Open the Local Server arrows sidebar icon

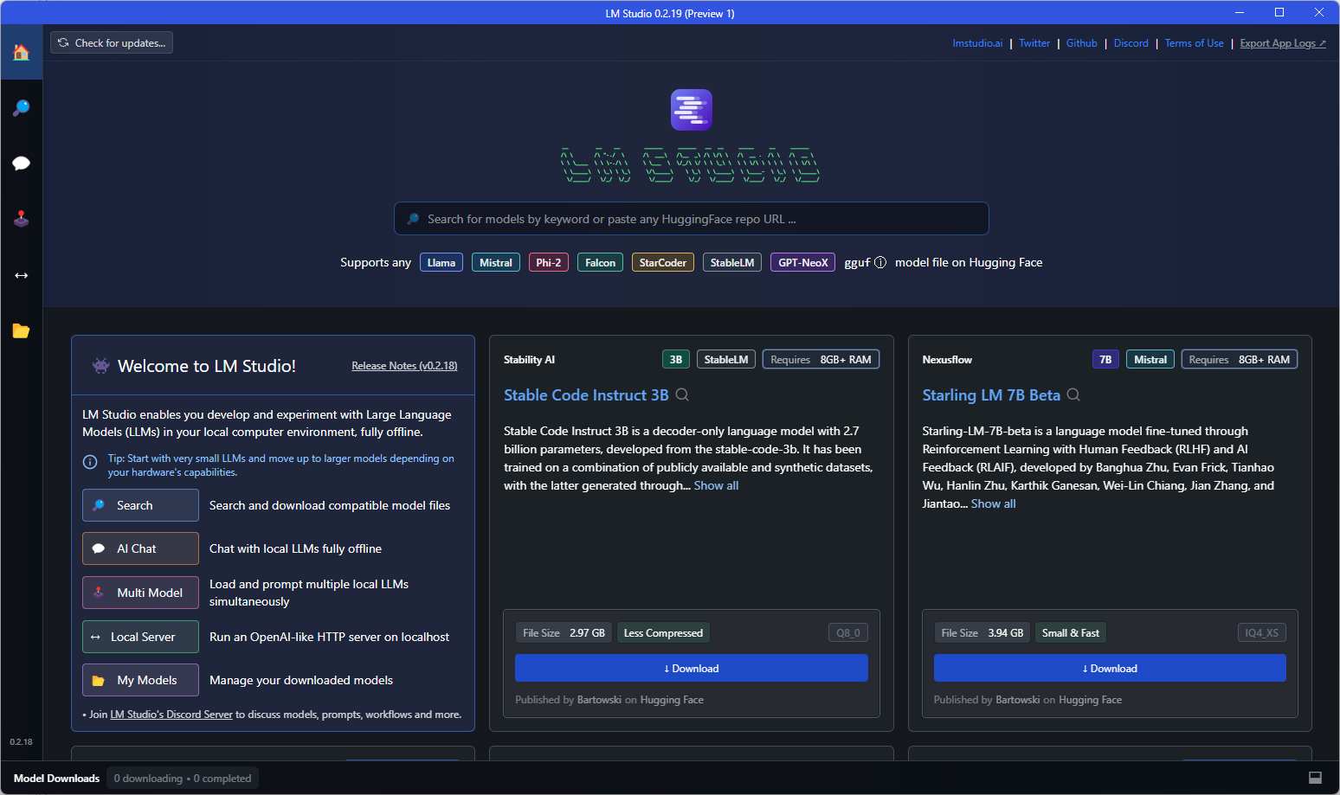click(22, 275)
